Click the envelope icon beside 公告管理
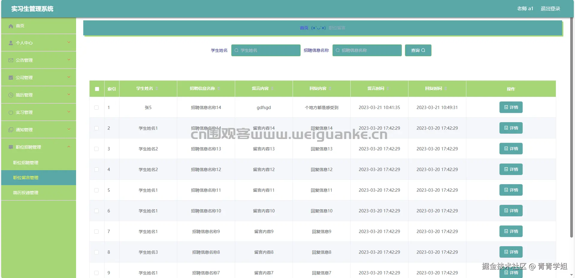Image resolution: width=575 pixels, height=278 pixels. [x=11, y=60]
